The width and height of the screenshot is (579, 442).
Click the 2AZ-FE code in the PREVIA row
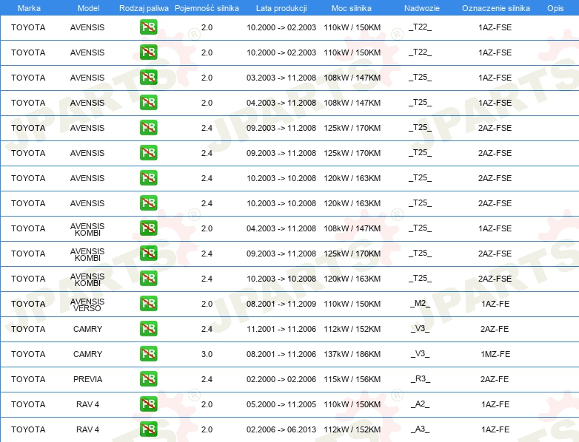pyautogui.click(x=495, y=379)
